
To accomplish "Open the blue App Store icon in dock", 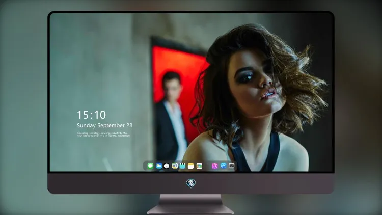I will (x=224, y=166).
